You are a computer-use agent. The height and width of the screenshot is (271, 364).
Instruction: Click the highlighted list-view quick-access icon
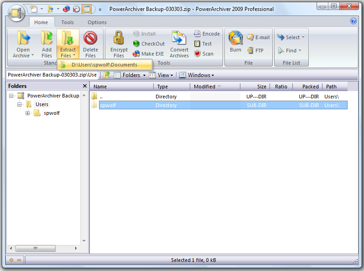[87, 9]
